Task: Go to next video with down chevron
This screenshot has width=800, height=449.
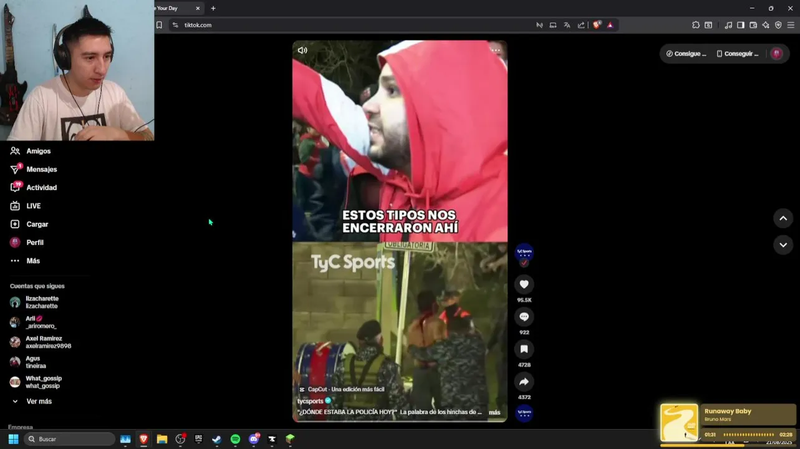Action: point(783,244)
